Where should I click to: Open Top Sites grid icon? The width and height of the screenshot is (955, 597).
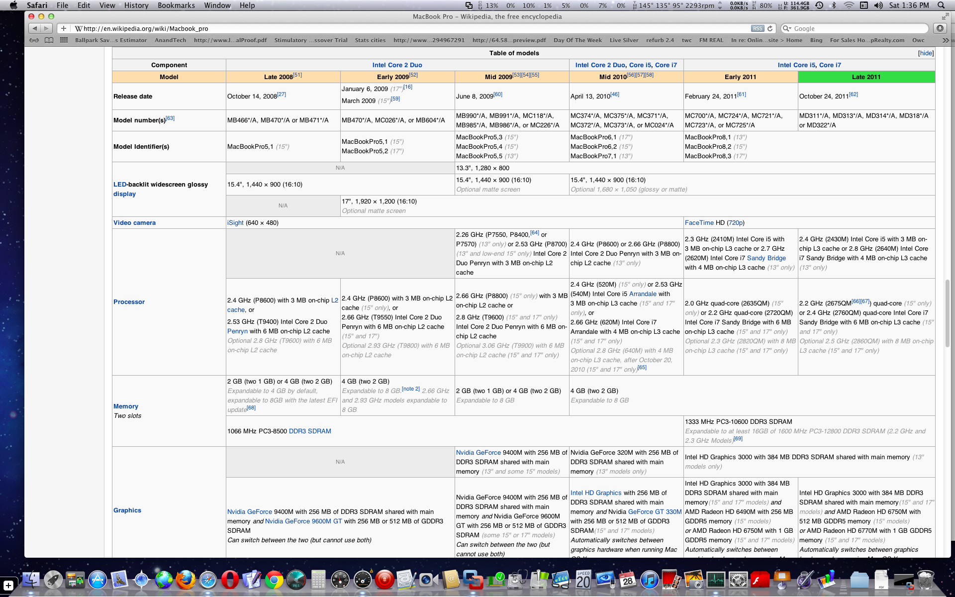pyautogui.click(x=64, y=40)
